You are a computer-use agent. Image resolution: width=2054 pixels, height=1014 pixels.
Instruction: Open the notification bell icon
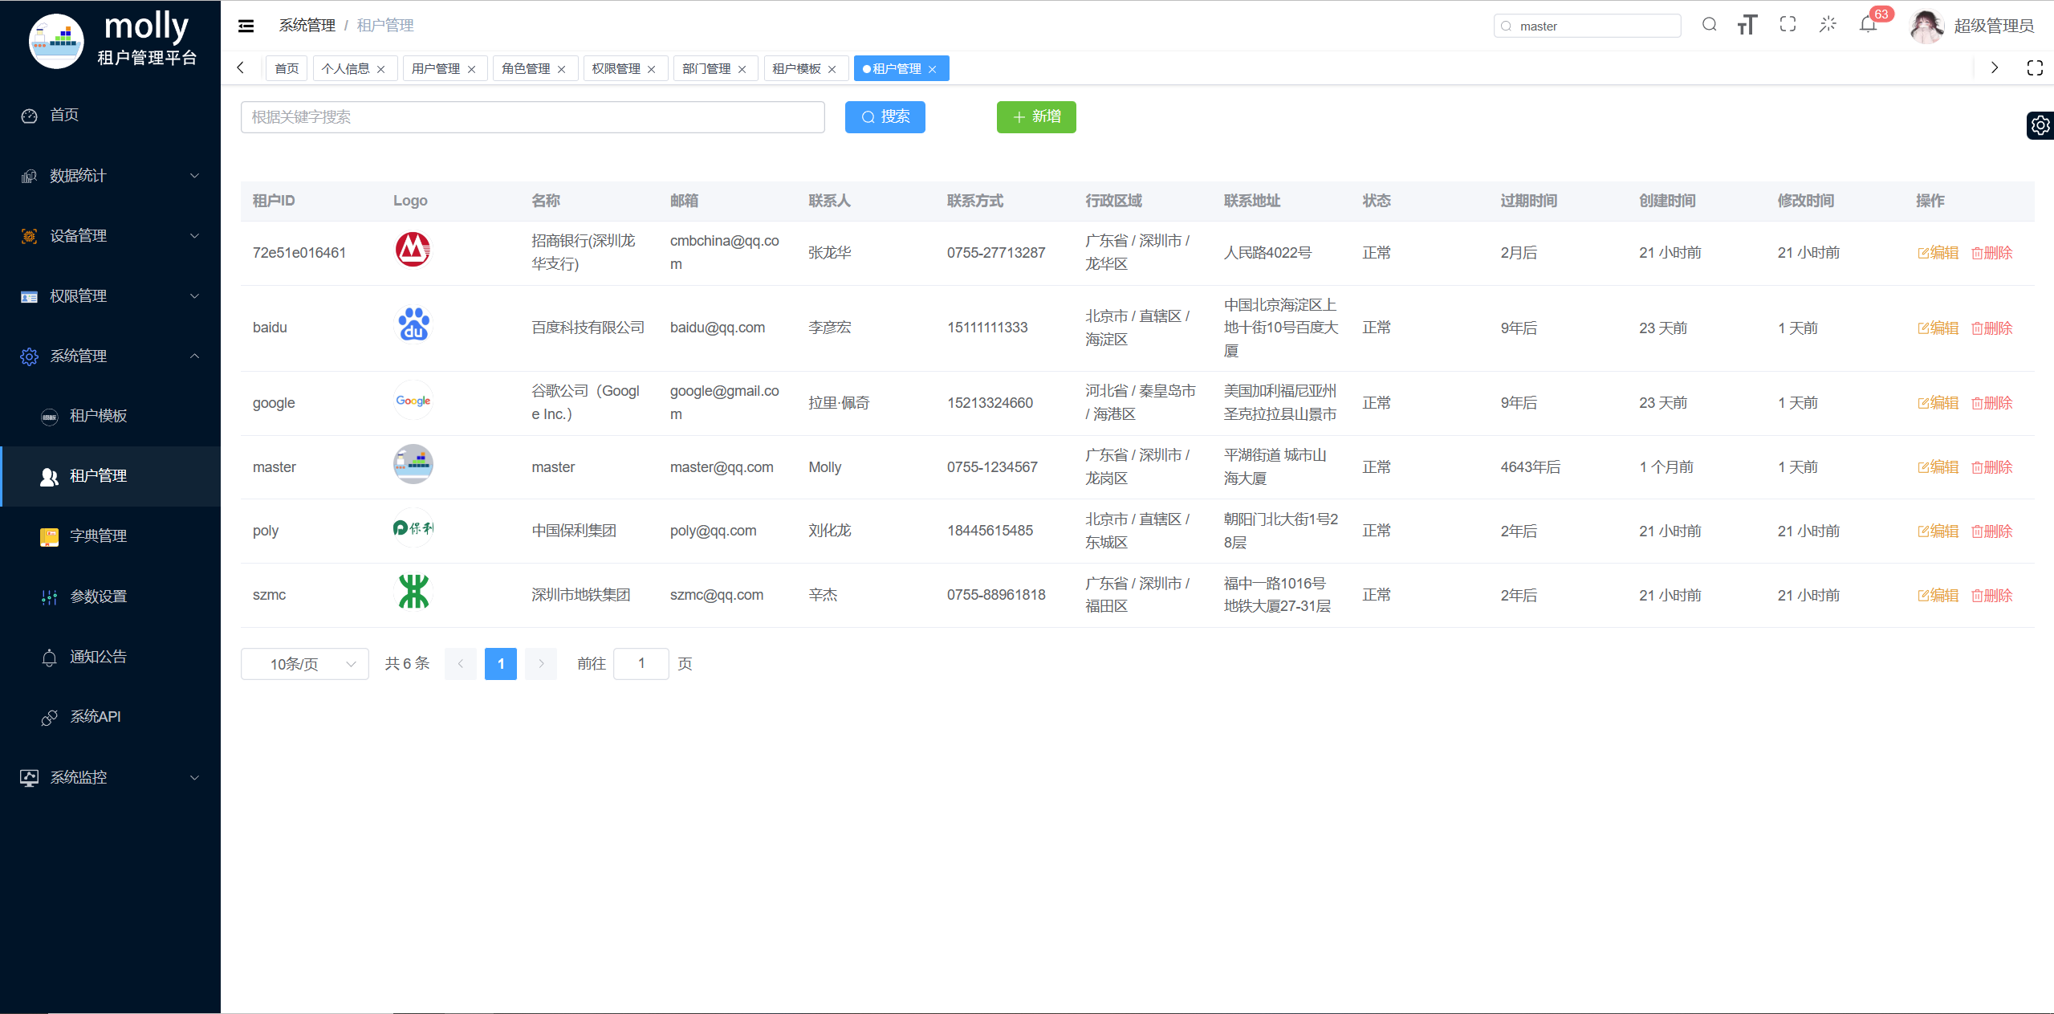1868,25
